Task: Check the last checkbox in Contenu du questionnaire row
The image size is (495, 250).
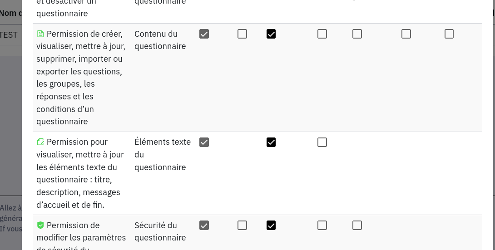Action: pyautogui.click(x=449, y=34)
